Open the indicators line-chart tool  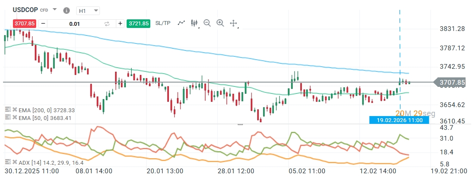point(181,23)
